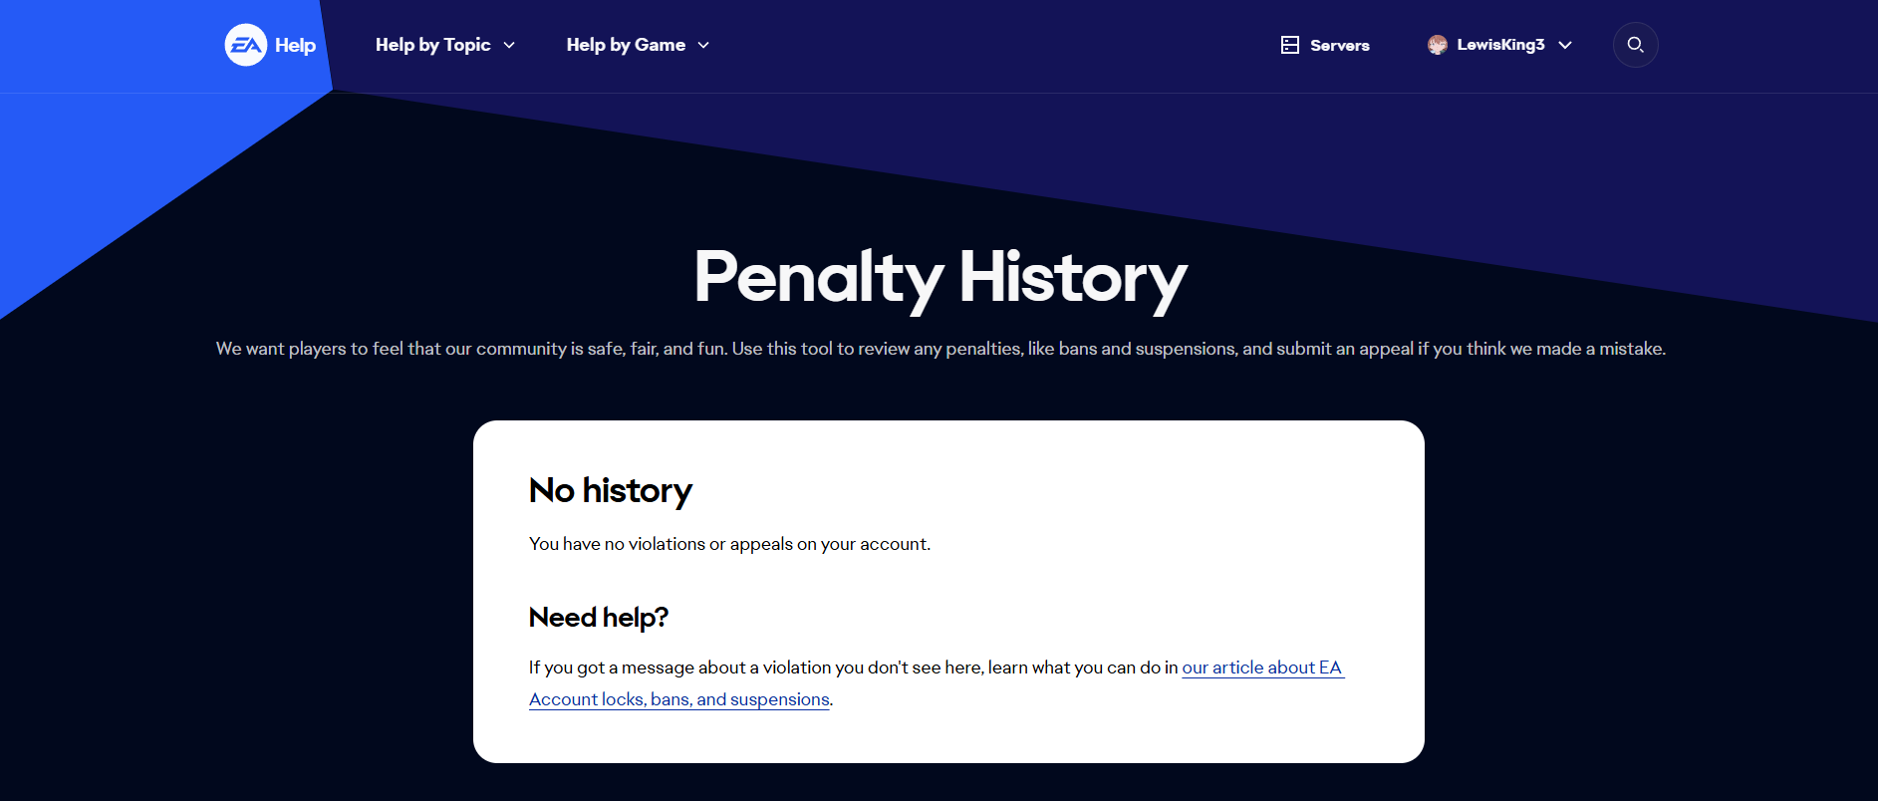Open the Help by Topic menu
This screenshot has width=1878, height=801.
(432, 45)
